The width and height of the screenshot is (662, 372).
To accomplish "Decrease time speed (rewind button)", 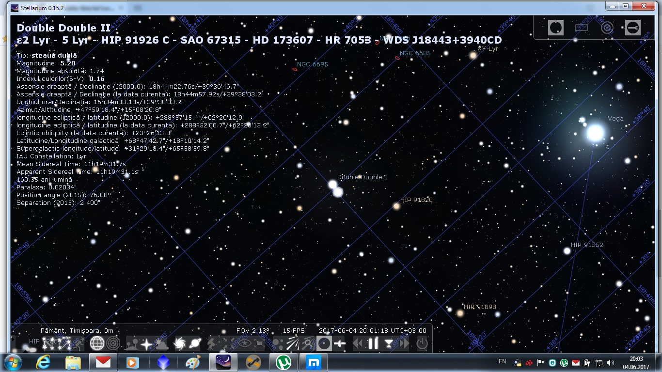I will 358,343.
